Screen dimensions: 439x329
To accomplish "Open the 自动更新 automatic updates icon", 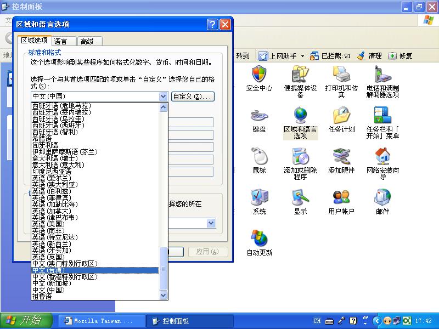I will point(259,240).
